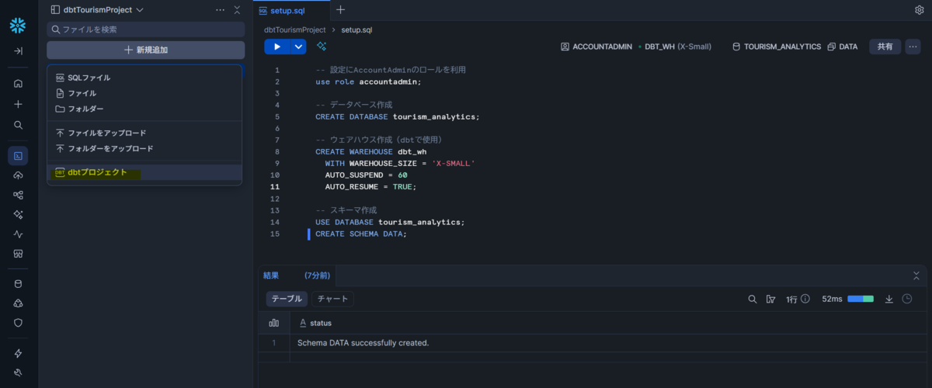The image size is (932, 388).
Task: Select the highlighted Projects workspace icon in sidebar
Action: 18,156
